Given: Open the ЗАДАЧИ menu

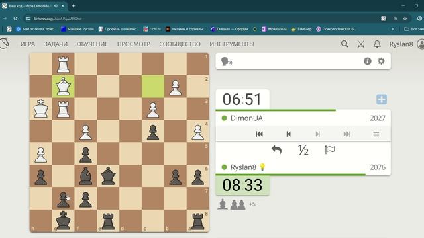Looking at the screenshot, I should (56, 44).
